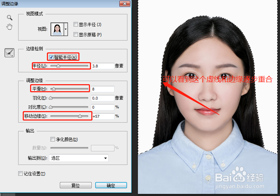The height and width of the screenshot is (196, 280).
Task: Select the Hand pan tool
Action: point(9,27)
